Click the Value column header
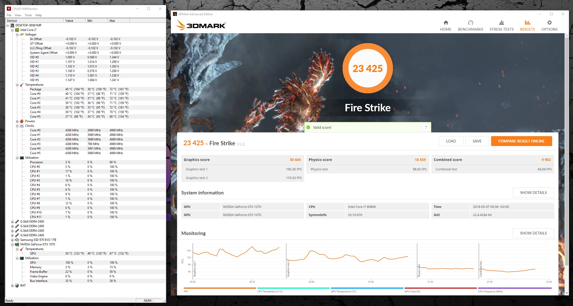 (x=75, y=21)
